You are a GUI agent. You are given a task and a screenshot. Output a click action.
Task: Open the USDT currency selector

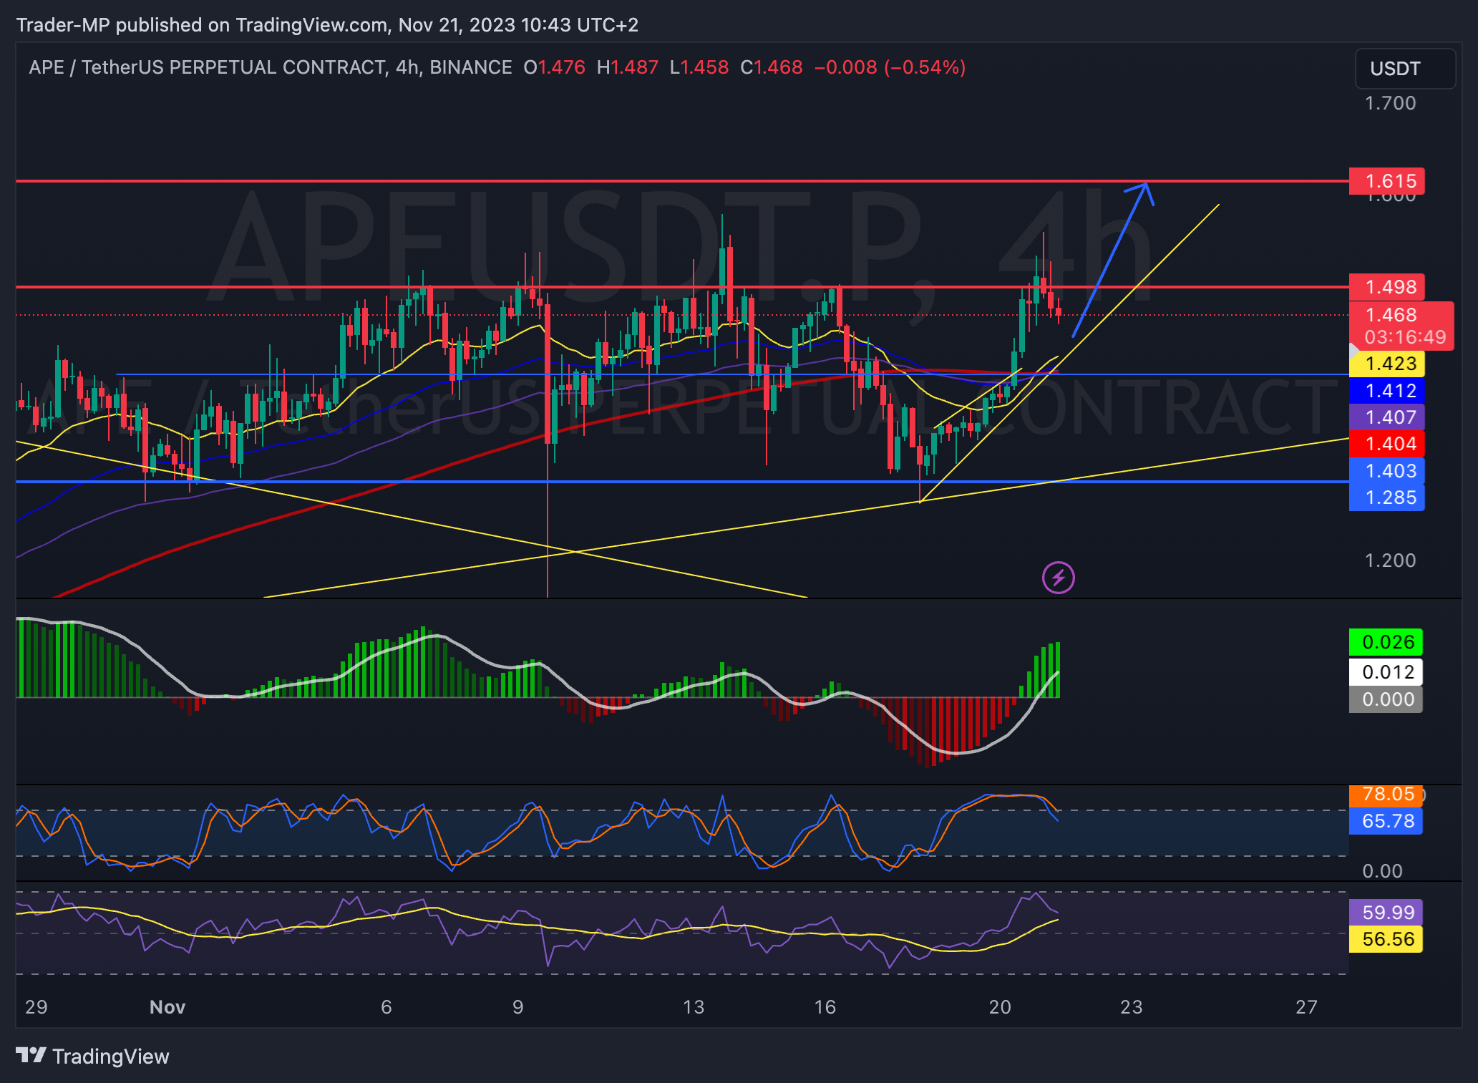tap(1404, 69)
